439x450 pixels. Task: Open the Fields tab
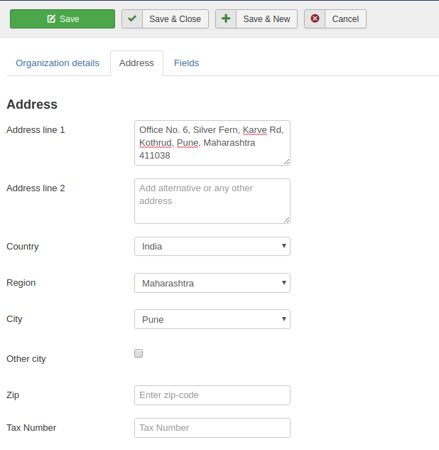click(x=186, y=63)
